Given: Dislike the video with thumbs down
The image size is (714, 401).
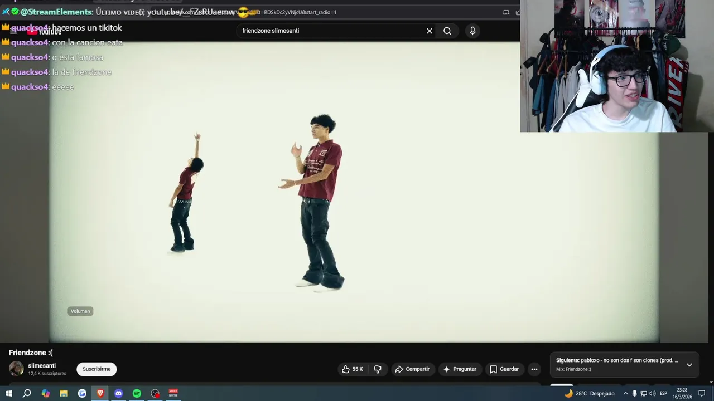Looking at the screenshot, I should (378, 369).
